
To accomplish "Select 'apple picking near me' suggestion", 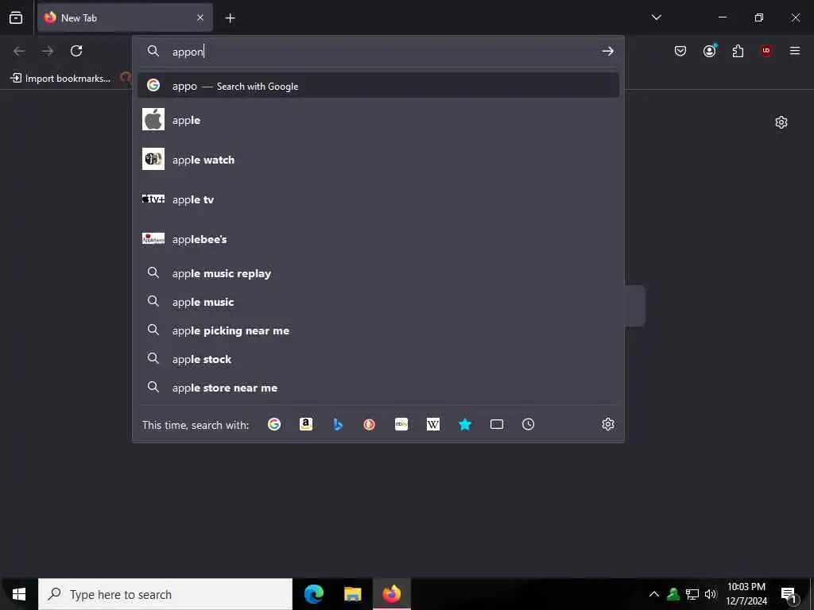I will point(378,330).
